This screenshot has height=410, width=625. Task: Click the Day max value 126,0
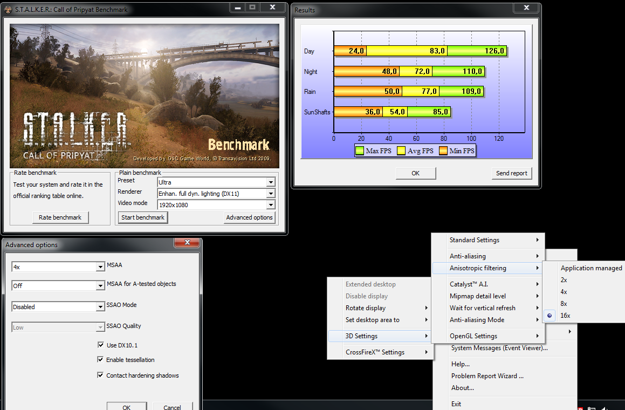pos(494,51)
